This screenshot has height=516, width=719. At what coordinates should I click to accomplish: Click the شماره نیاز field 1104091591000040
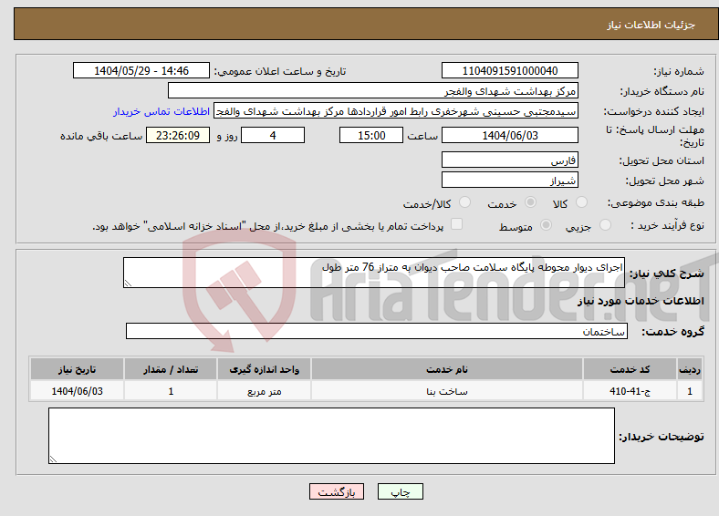click(509, 70)
